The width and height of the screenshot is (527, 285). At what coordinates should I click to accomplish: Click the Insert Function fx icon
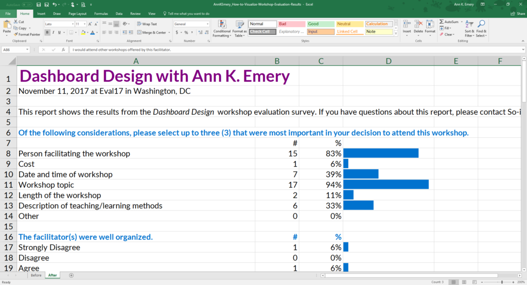(x=63, y=50)
